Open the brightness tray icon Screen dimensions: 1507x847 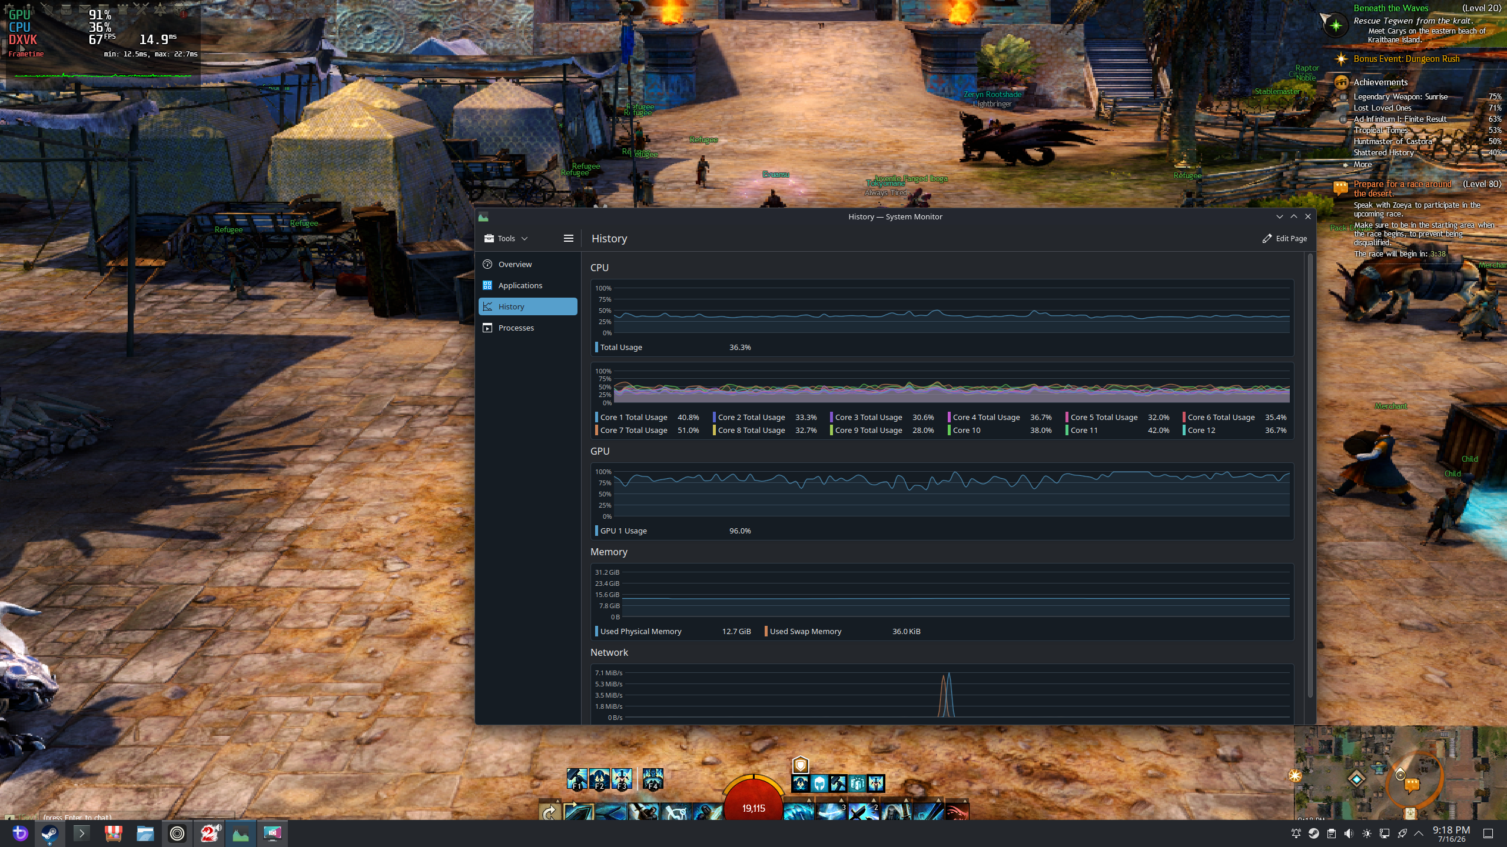pos(1366,833)
